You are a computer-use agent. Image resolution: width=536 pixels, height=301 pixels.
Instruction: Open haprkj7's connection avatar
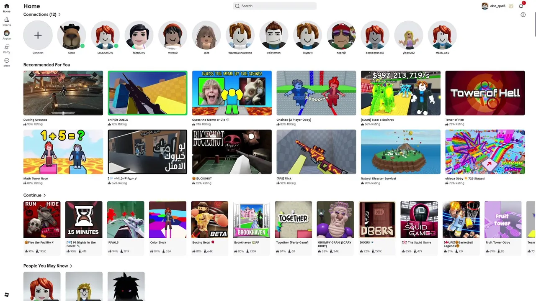tap(341, 35)
